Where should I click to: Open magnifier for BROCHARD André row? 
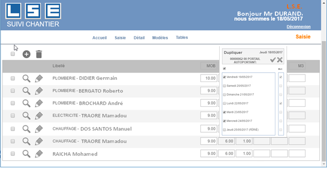[x=27, y=103]
